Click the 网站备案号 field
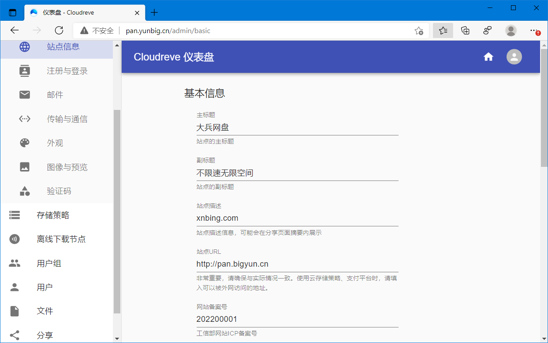This screenshot has height=343, width=548. (297, 319)
